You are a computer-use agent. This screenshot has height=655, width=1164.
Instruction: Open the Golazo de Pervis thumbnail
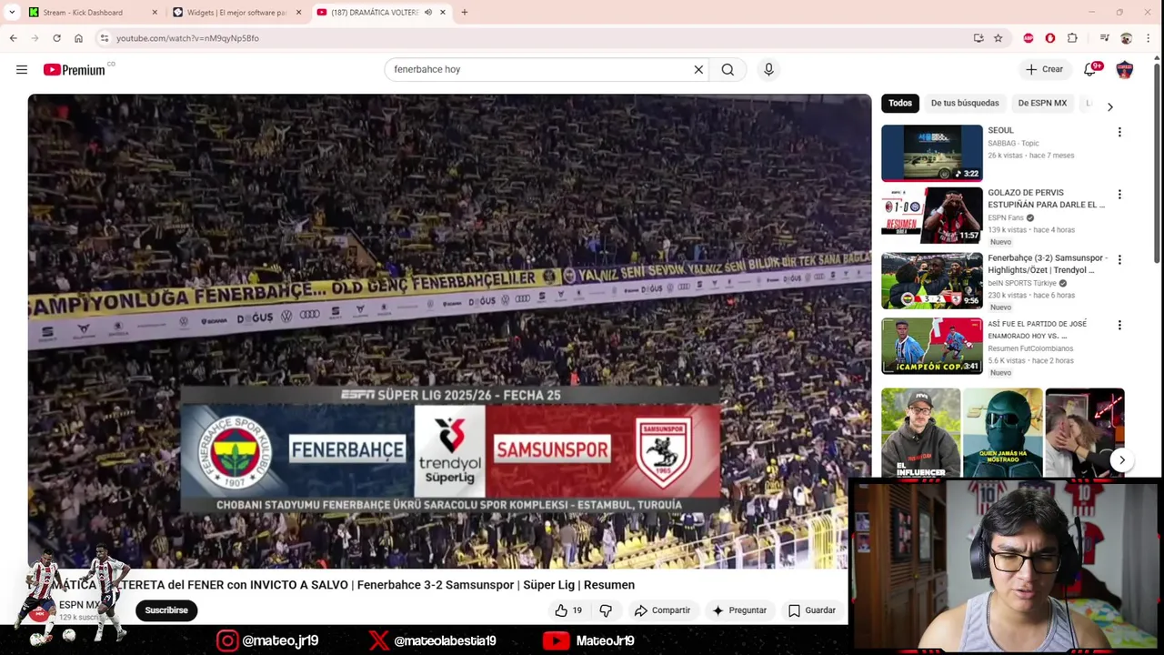[932, 216]
